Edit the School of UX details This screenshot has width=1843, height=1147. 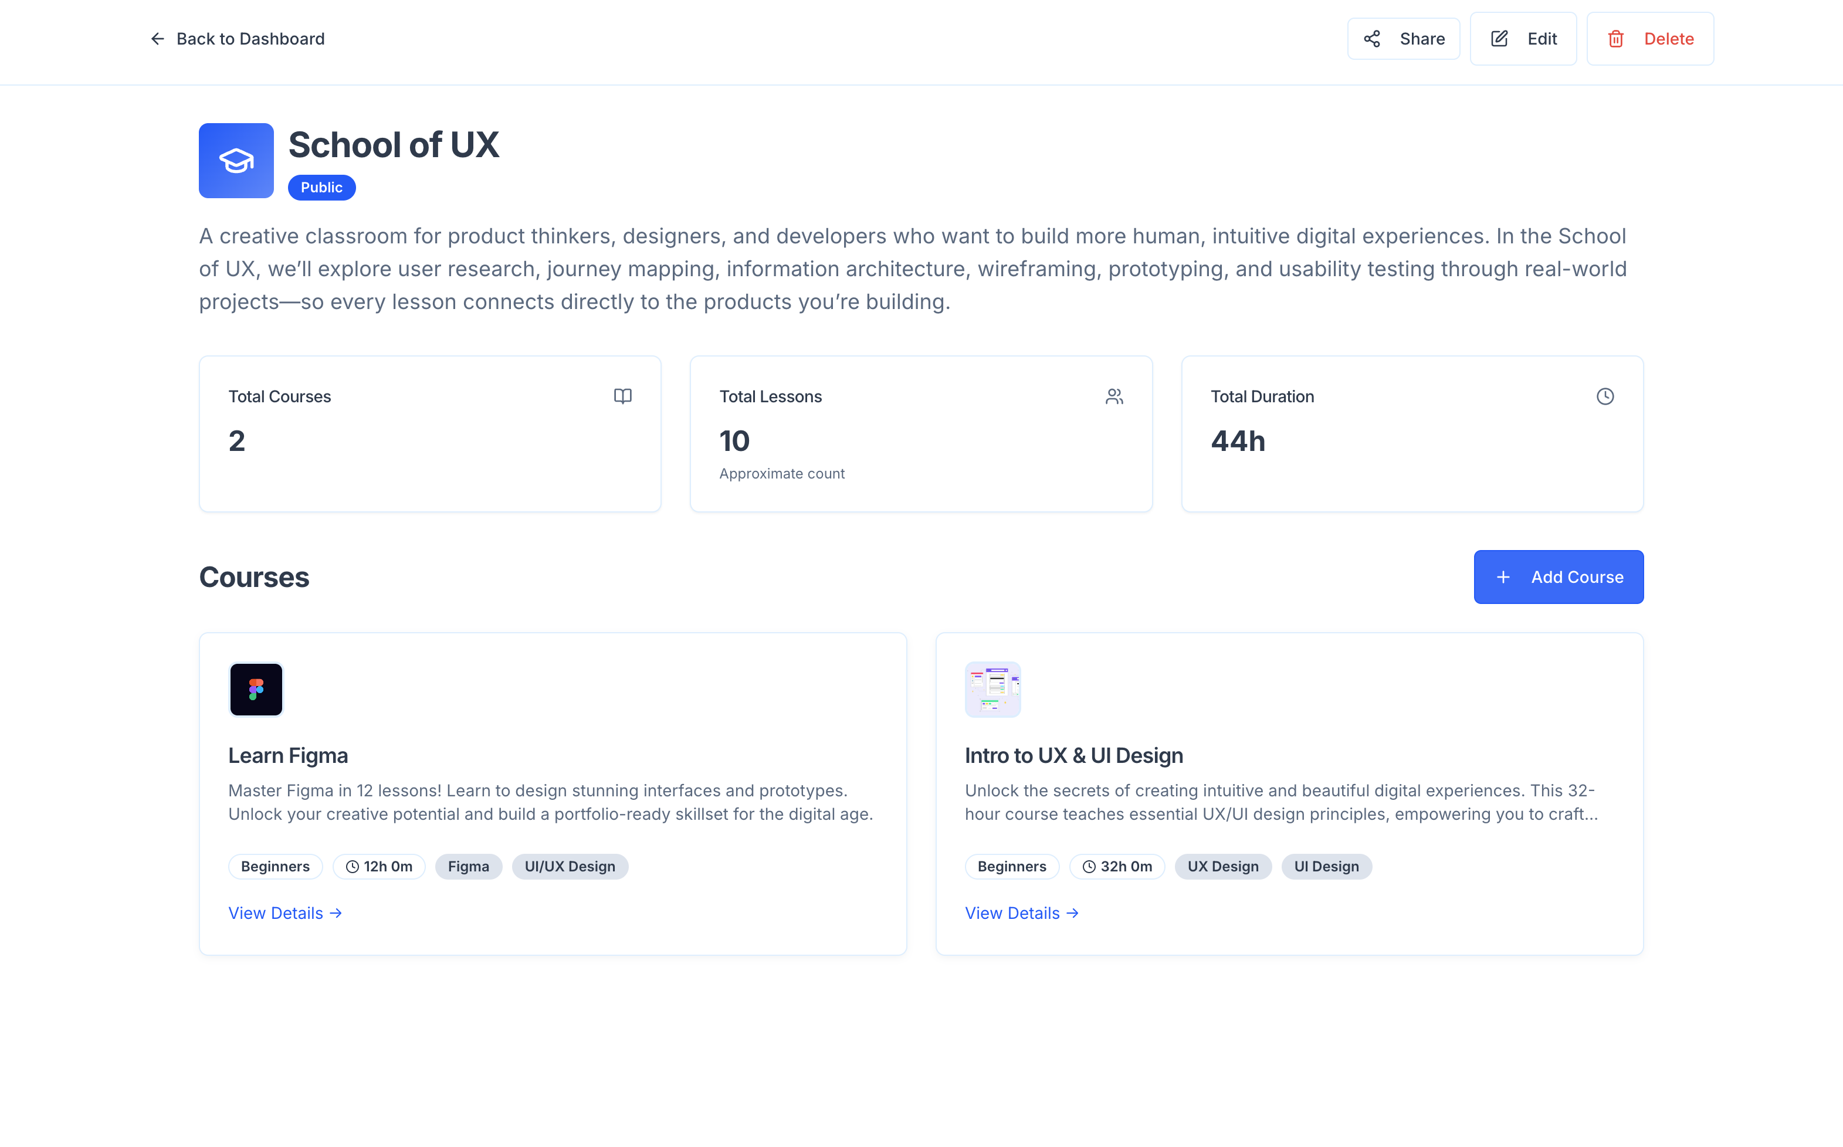1523,39
